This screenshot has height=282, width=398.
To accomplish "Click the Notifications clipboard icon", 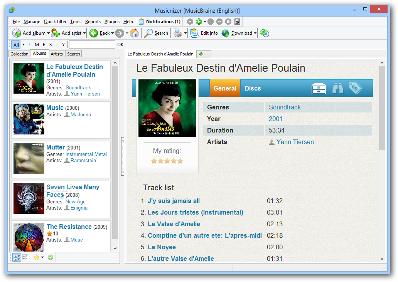I will [142, 22].
